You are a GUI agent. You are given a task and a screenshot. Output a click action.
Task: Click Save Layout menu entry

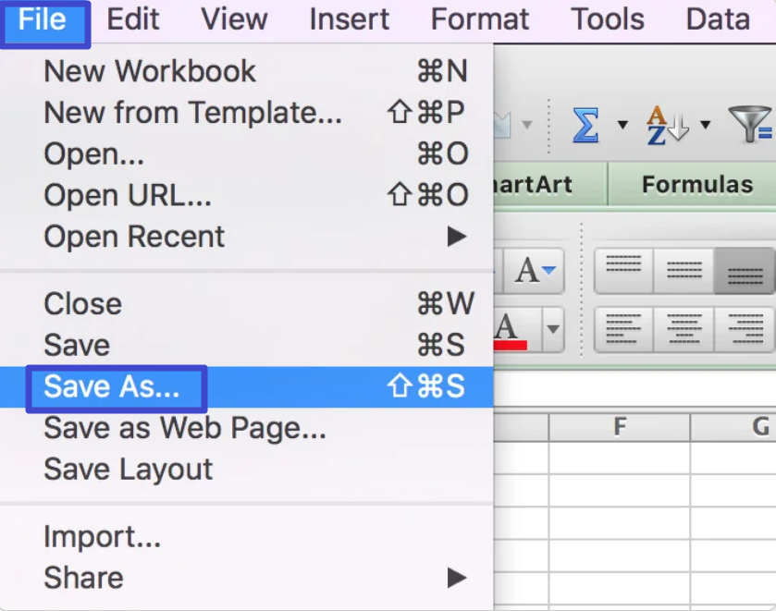(x=246, y=470)
